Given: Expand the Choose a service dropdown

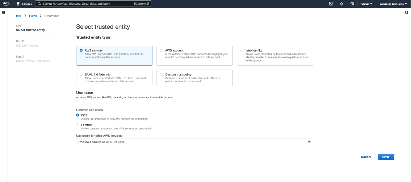Looking at the screenshot, I should [194, 142].
